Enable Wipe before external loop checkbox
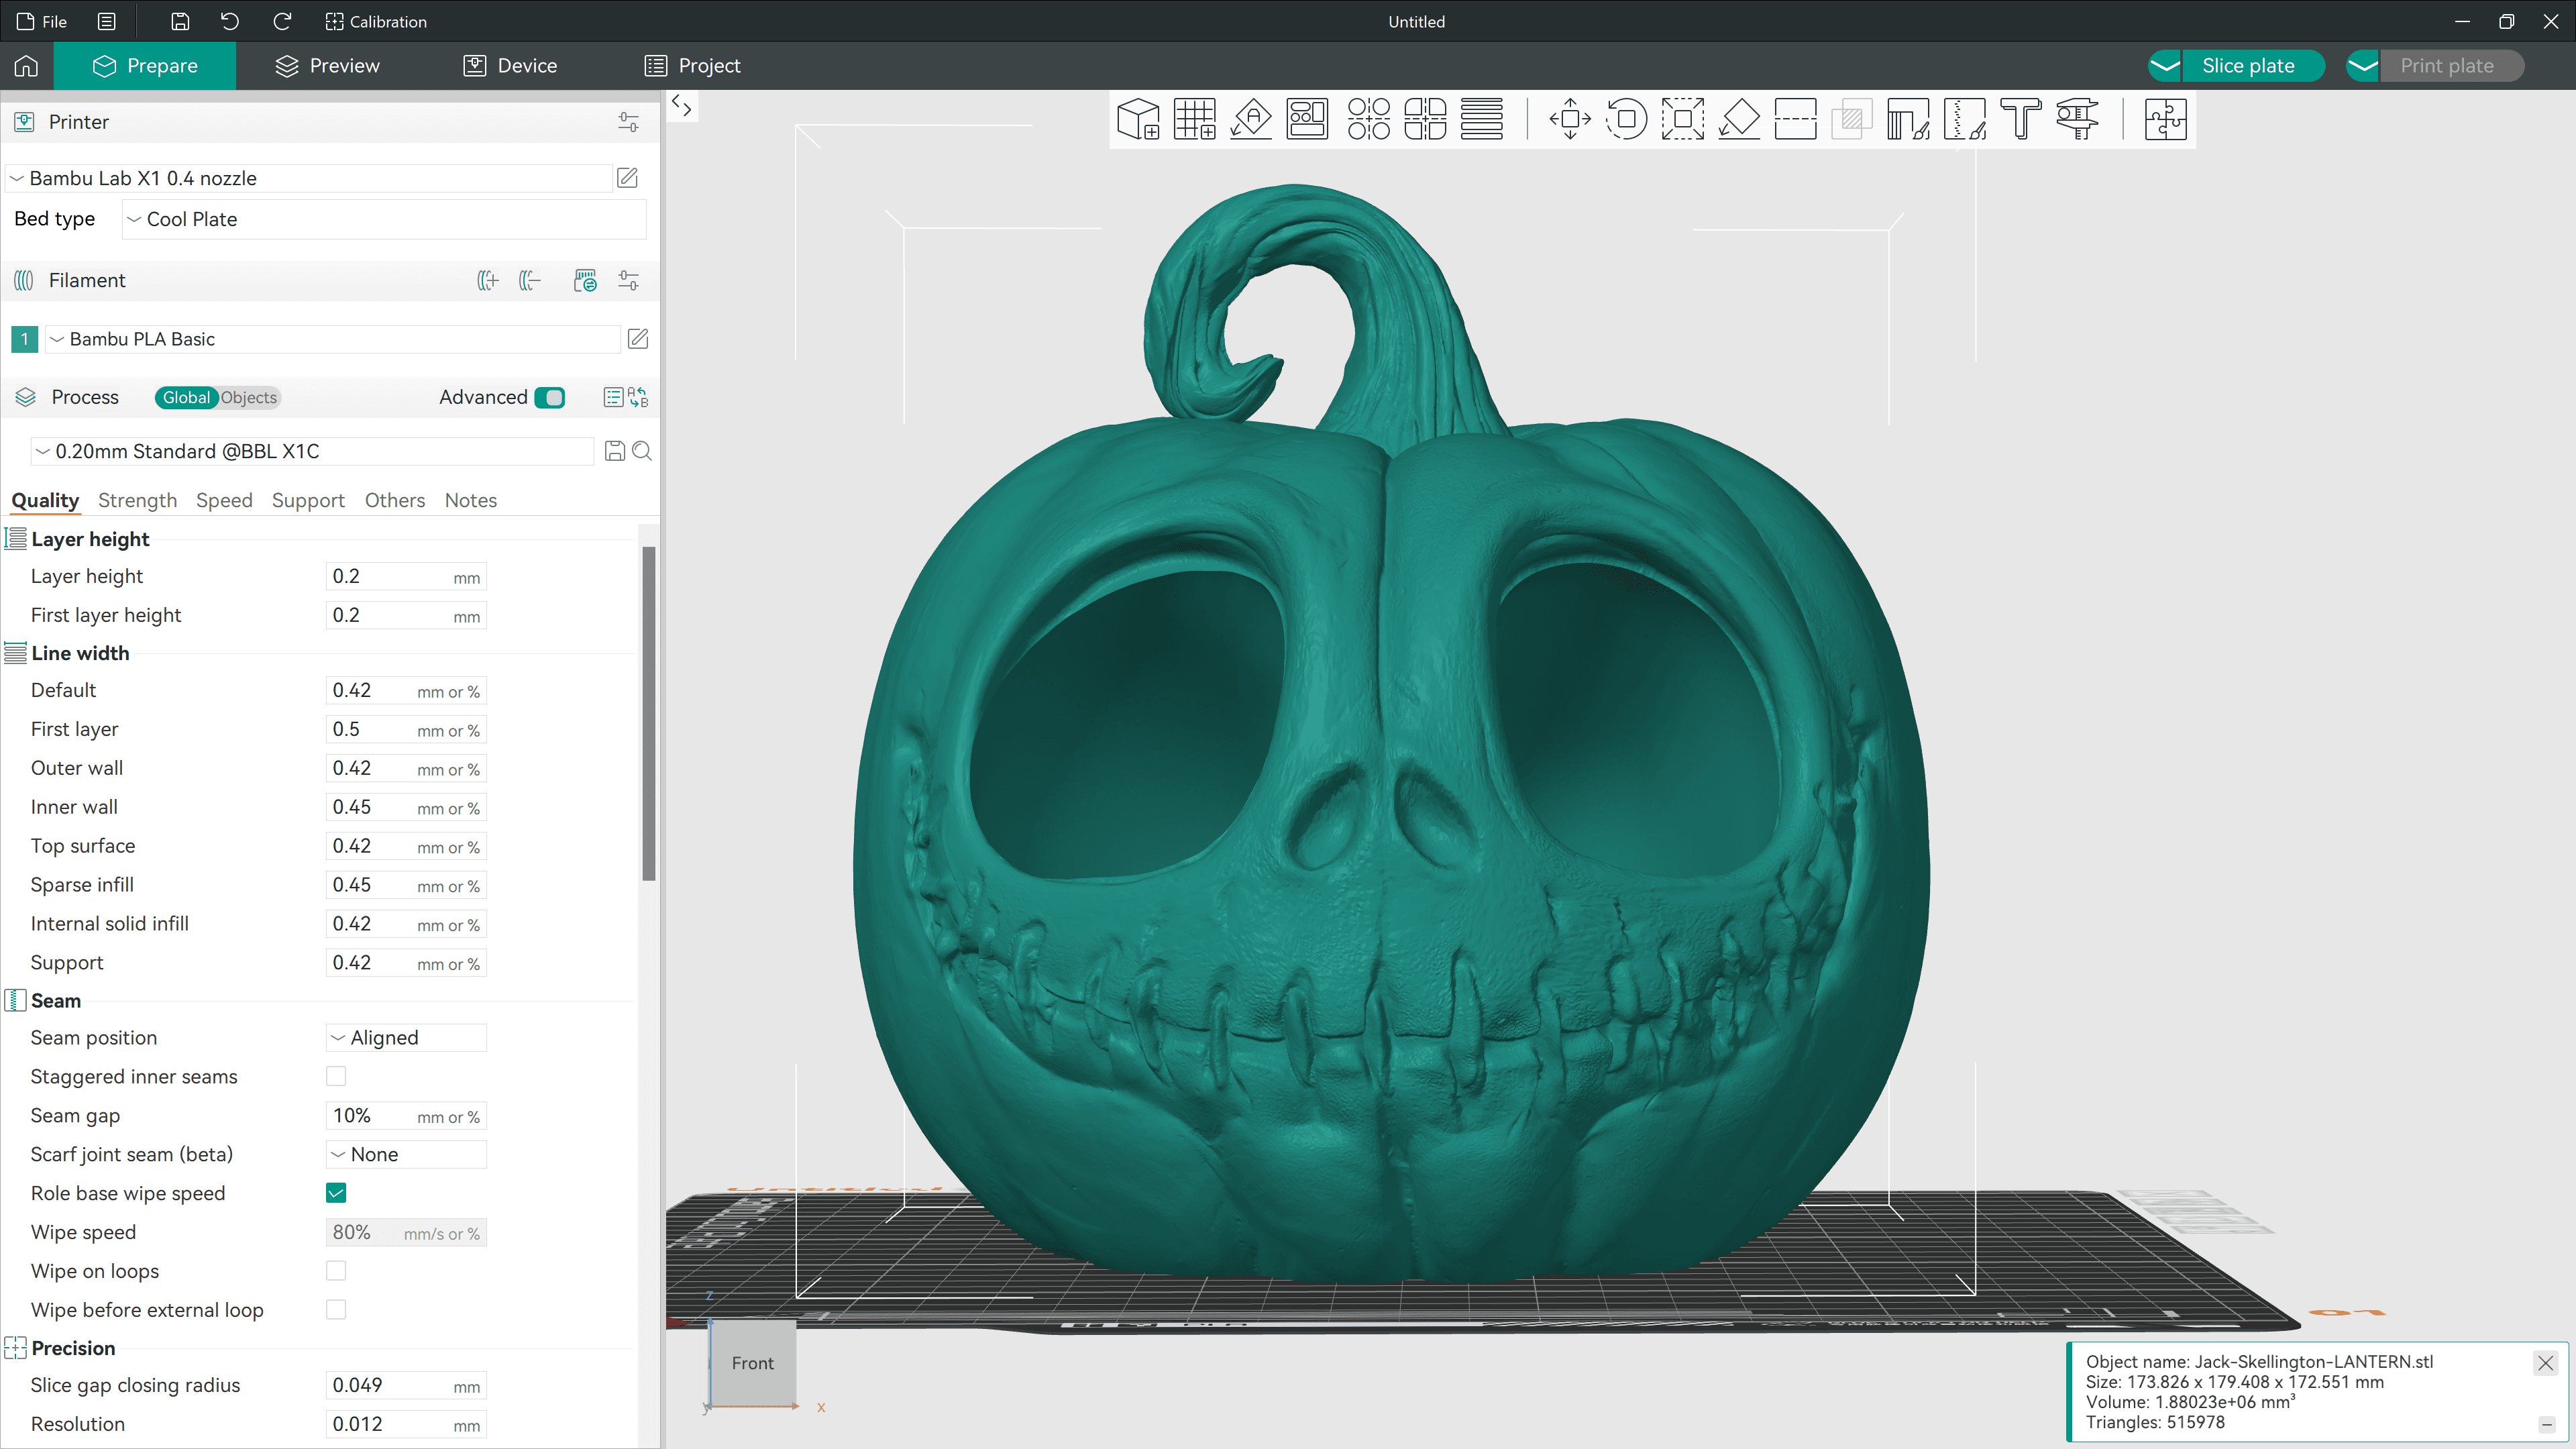This screenshot has height=1449, width=2576. [336, 1310]
